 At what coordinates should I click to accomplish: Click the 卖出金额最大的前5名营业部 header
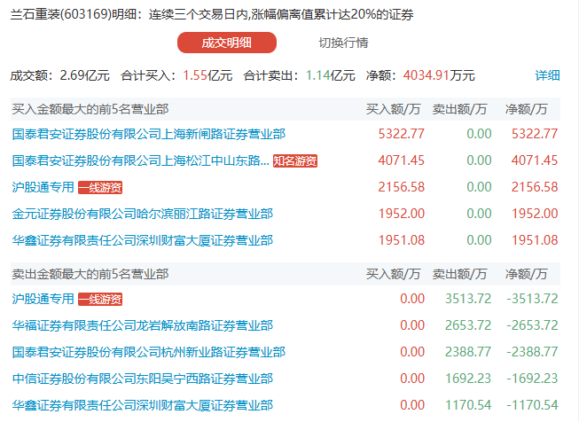(90, 274)
